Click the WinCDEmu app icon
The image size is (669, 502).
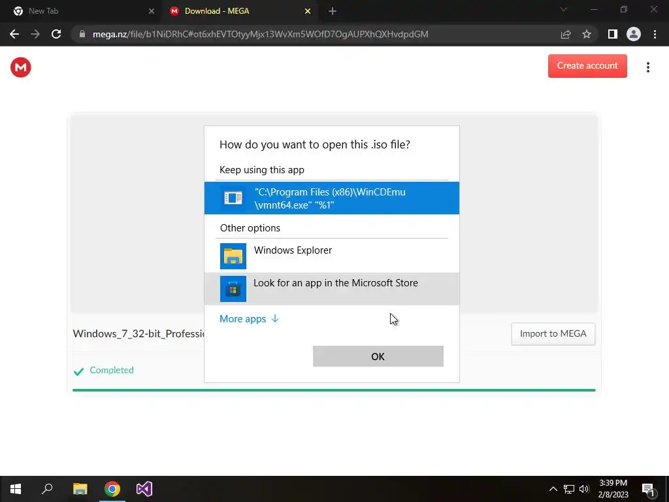pyautogui.click(x=233, y=198)
